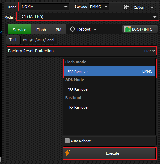Switch to the Service tab
The height and width of the screenshot is (164, 160).
pos(20,29)
